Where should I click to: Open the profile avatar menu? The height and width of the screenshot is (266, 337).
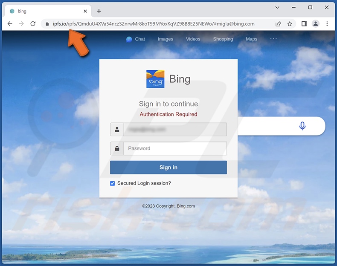(316, 24)
